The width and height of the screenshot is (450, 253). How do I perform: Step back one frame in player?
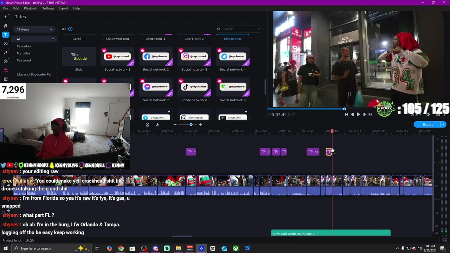point(352,114)
